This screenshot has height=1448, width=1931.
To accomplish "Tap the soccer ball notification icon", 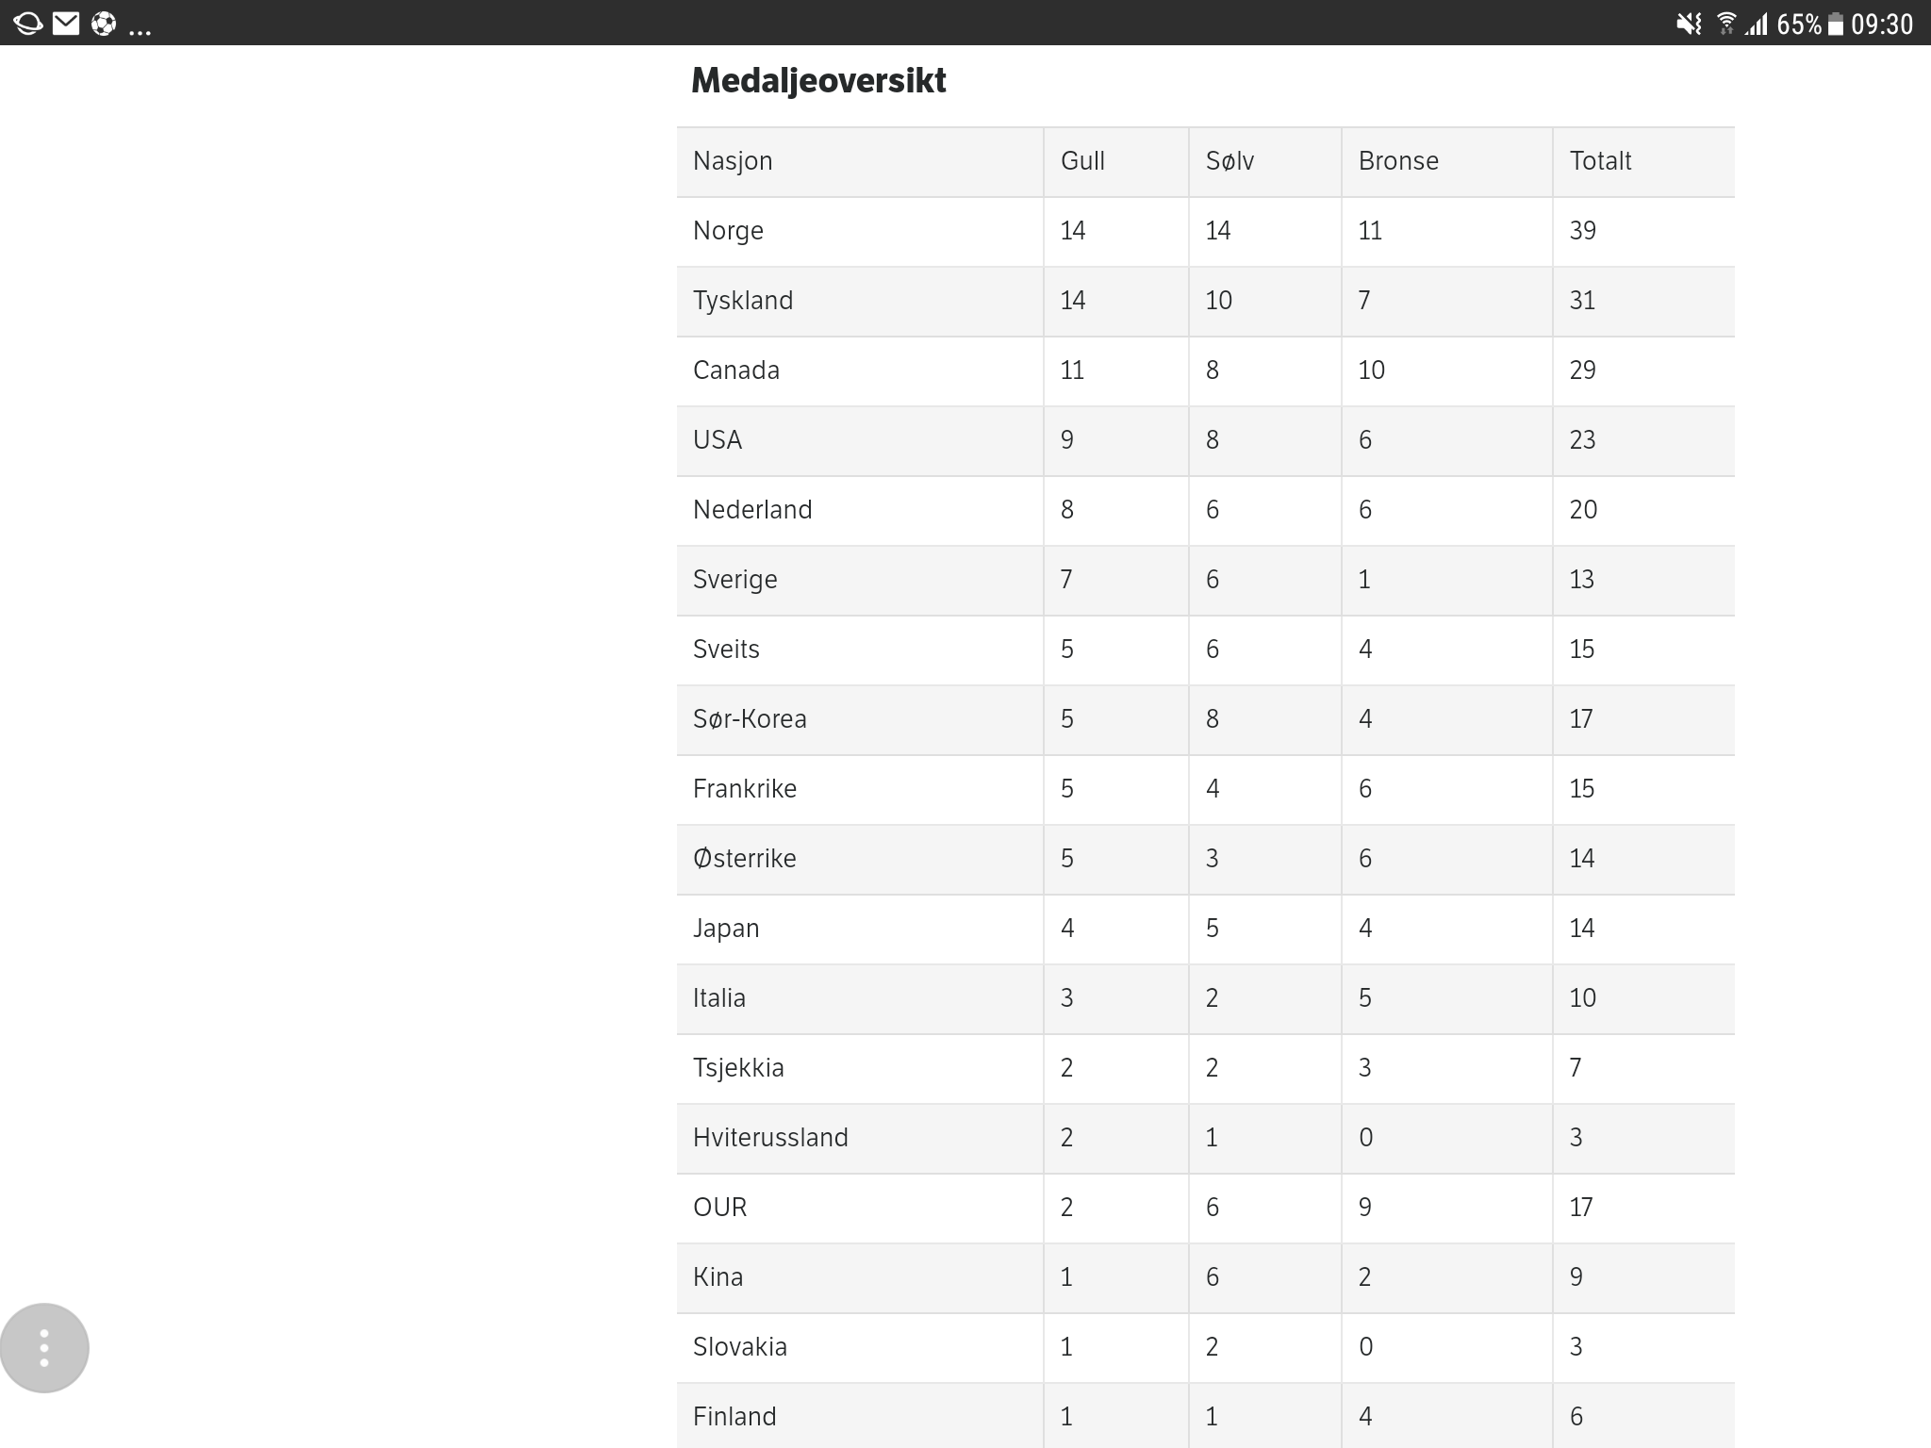I will (x=104, y=24).
